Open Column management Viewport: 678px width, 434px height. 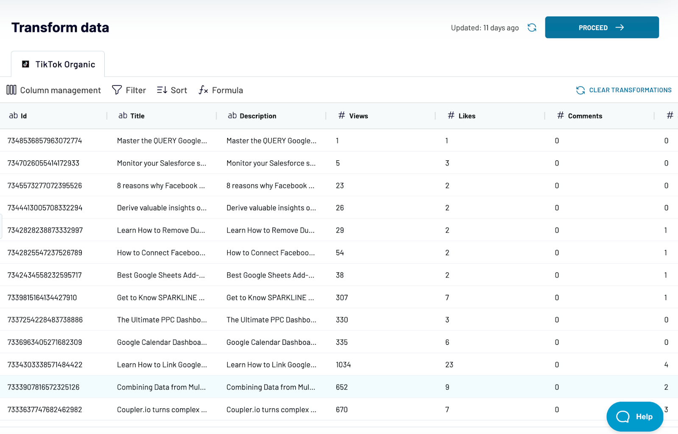tap(54, 90)
